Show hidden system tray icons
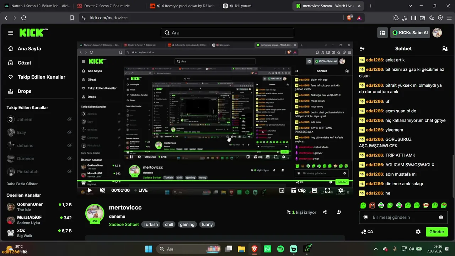The height and width of the screenshot is (256, 455). tap(376, 249)
